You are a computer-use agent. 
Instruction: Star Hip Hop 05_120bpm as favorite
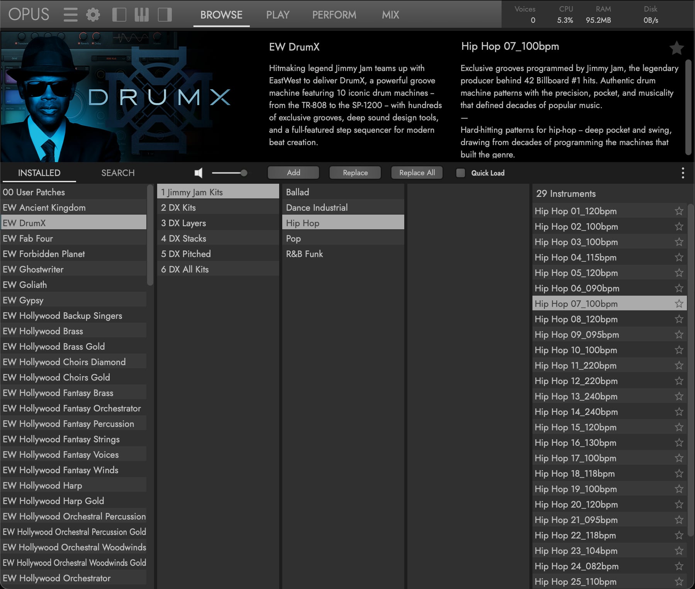[679, 273]
